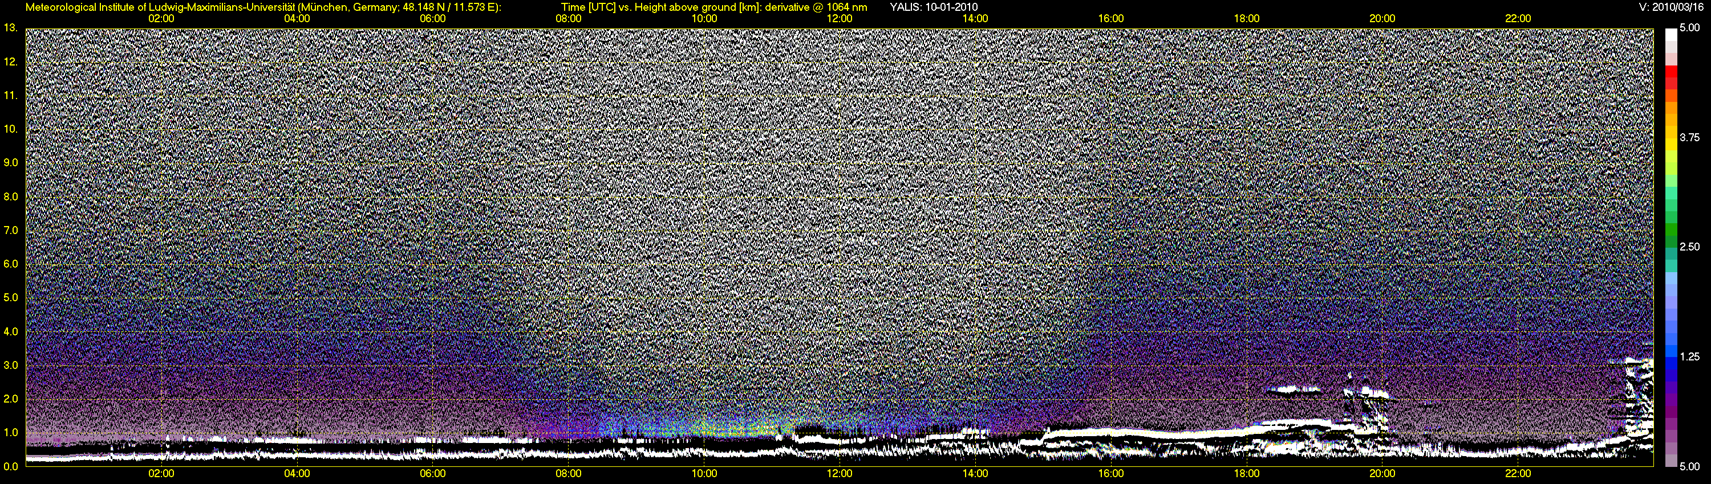This screenshot has width=1711, height=484.
Task: Click the '9.0' height axis label
Action: 10,162
